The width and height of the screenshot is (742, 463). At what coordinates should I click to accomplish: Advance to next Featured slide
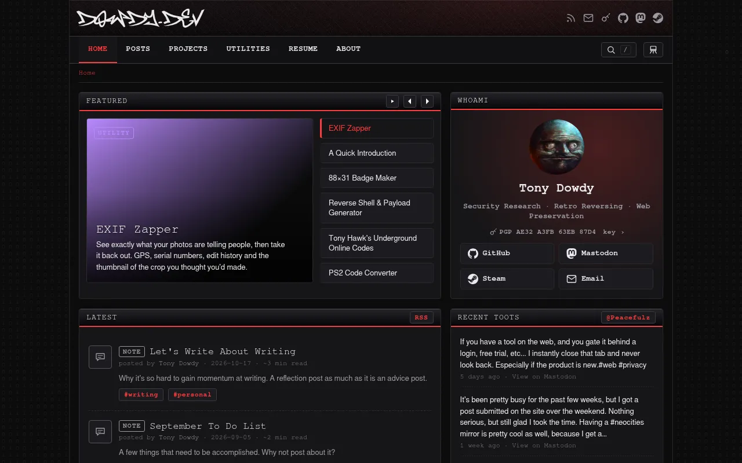point(427,101)
